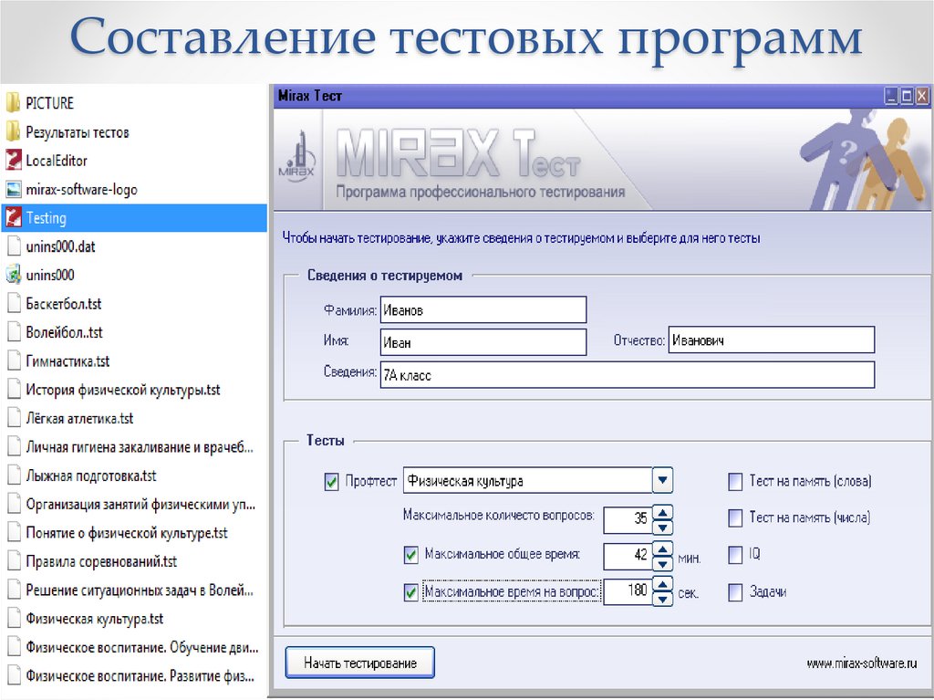The image size is (934, 700).
Task: Close the Mirax Тест window
Action: pyautogui.click(x=922, y=96)
